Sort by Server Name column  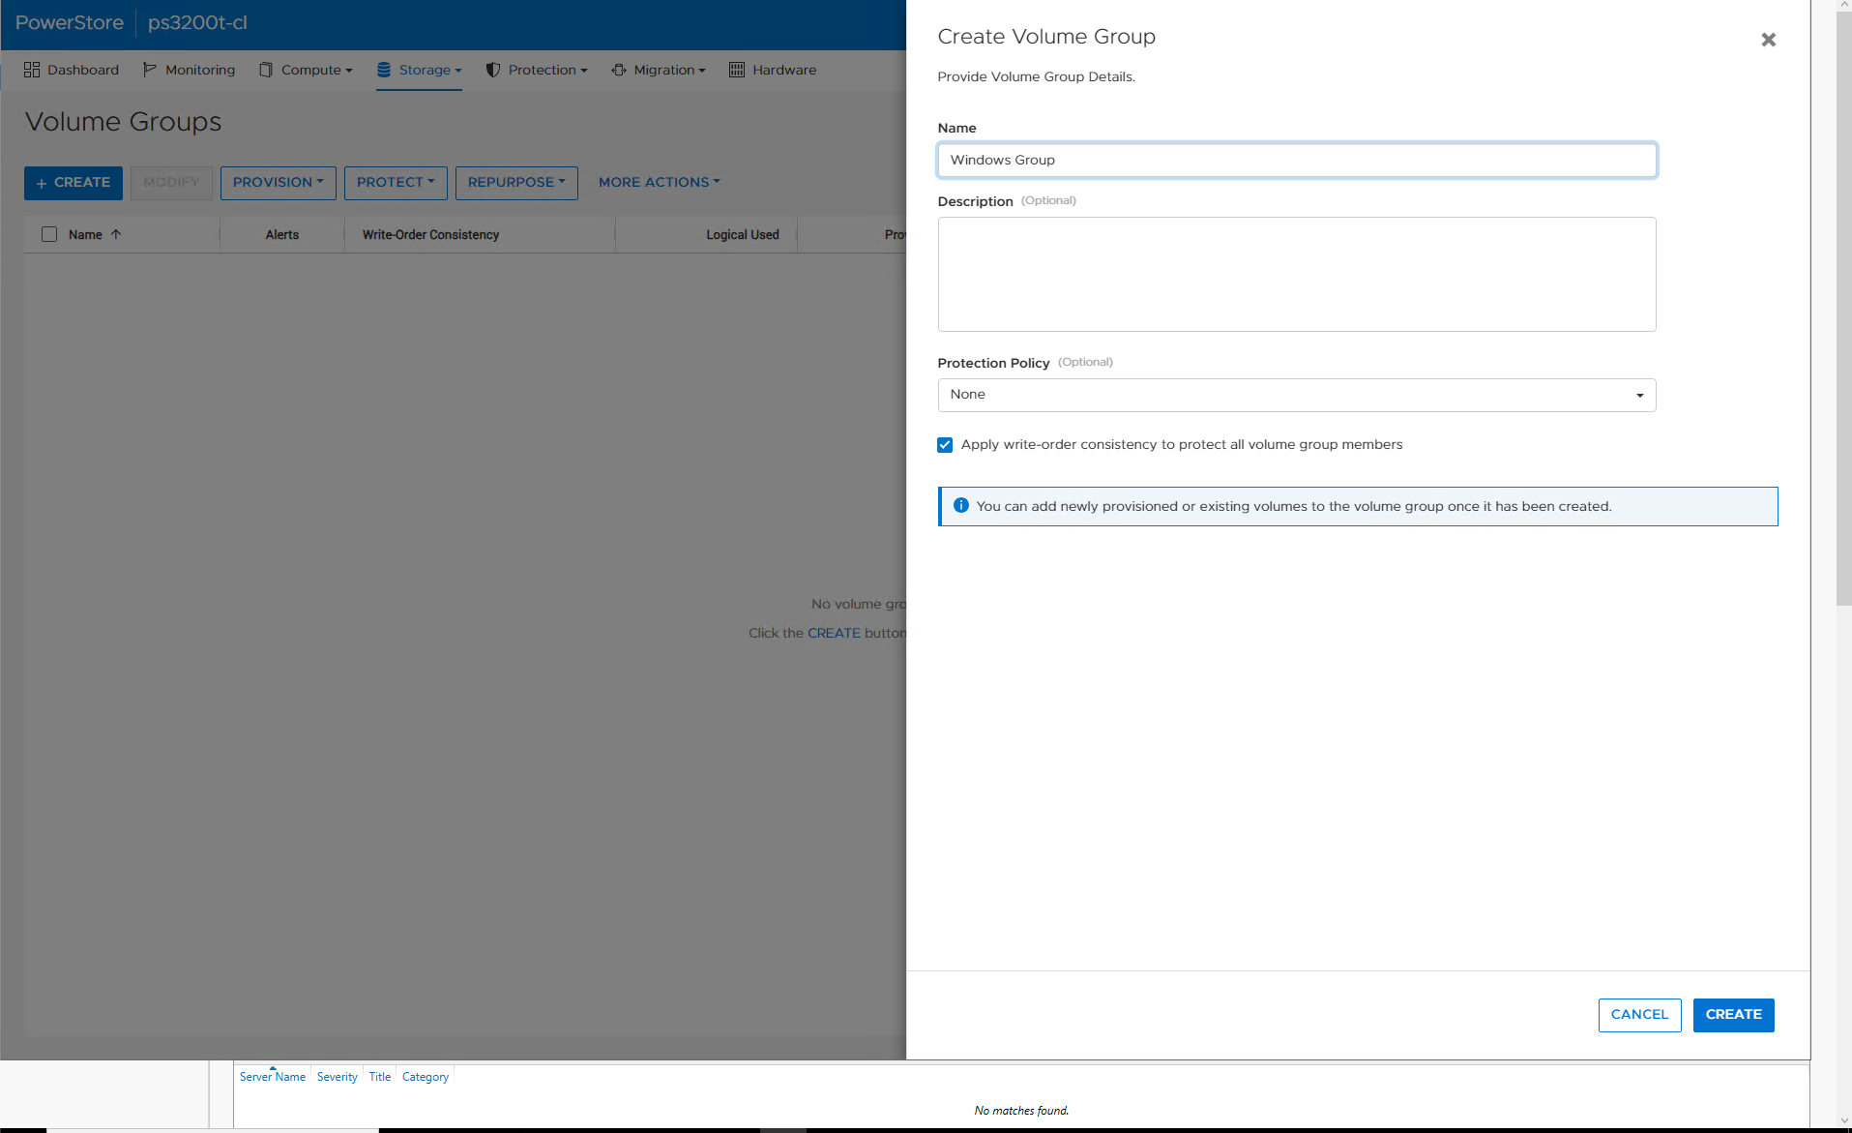(x=273, y=1076)
